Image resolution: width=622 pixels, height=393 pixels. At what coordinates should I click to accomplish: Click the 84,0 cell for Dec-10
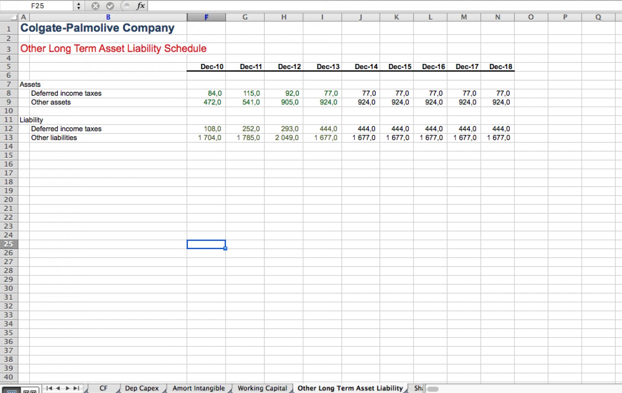click(x=206, y=93)
